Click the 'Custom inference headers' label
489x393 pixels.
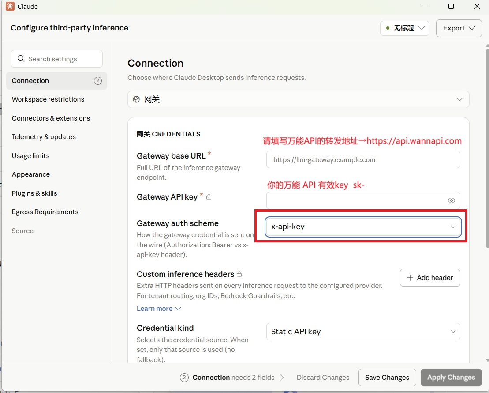185,274
